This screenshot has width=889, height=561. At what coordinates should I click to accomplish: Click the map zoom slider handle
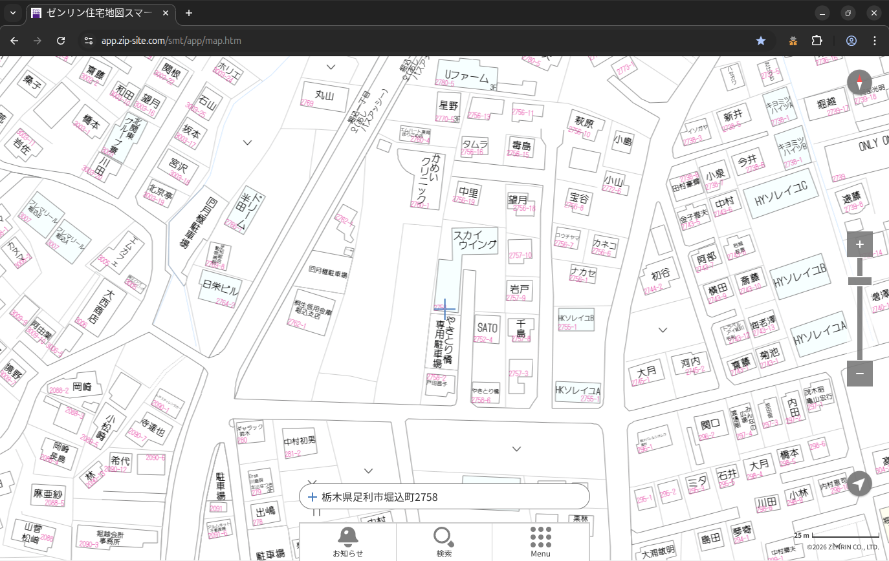point(859,280)
